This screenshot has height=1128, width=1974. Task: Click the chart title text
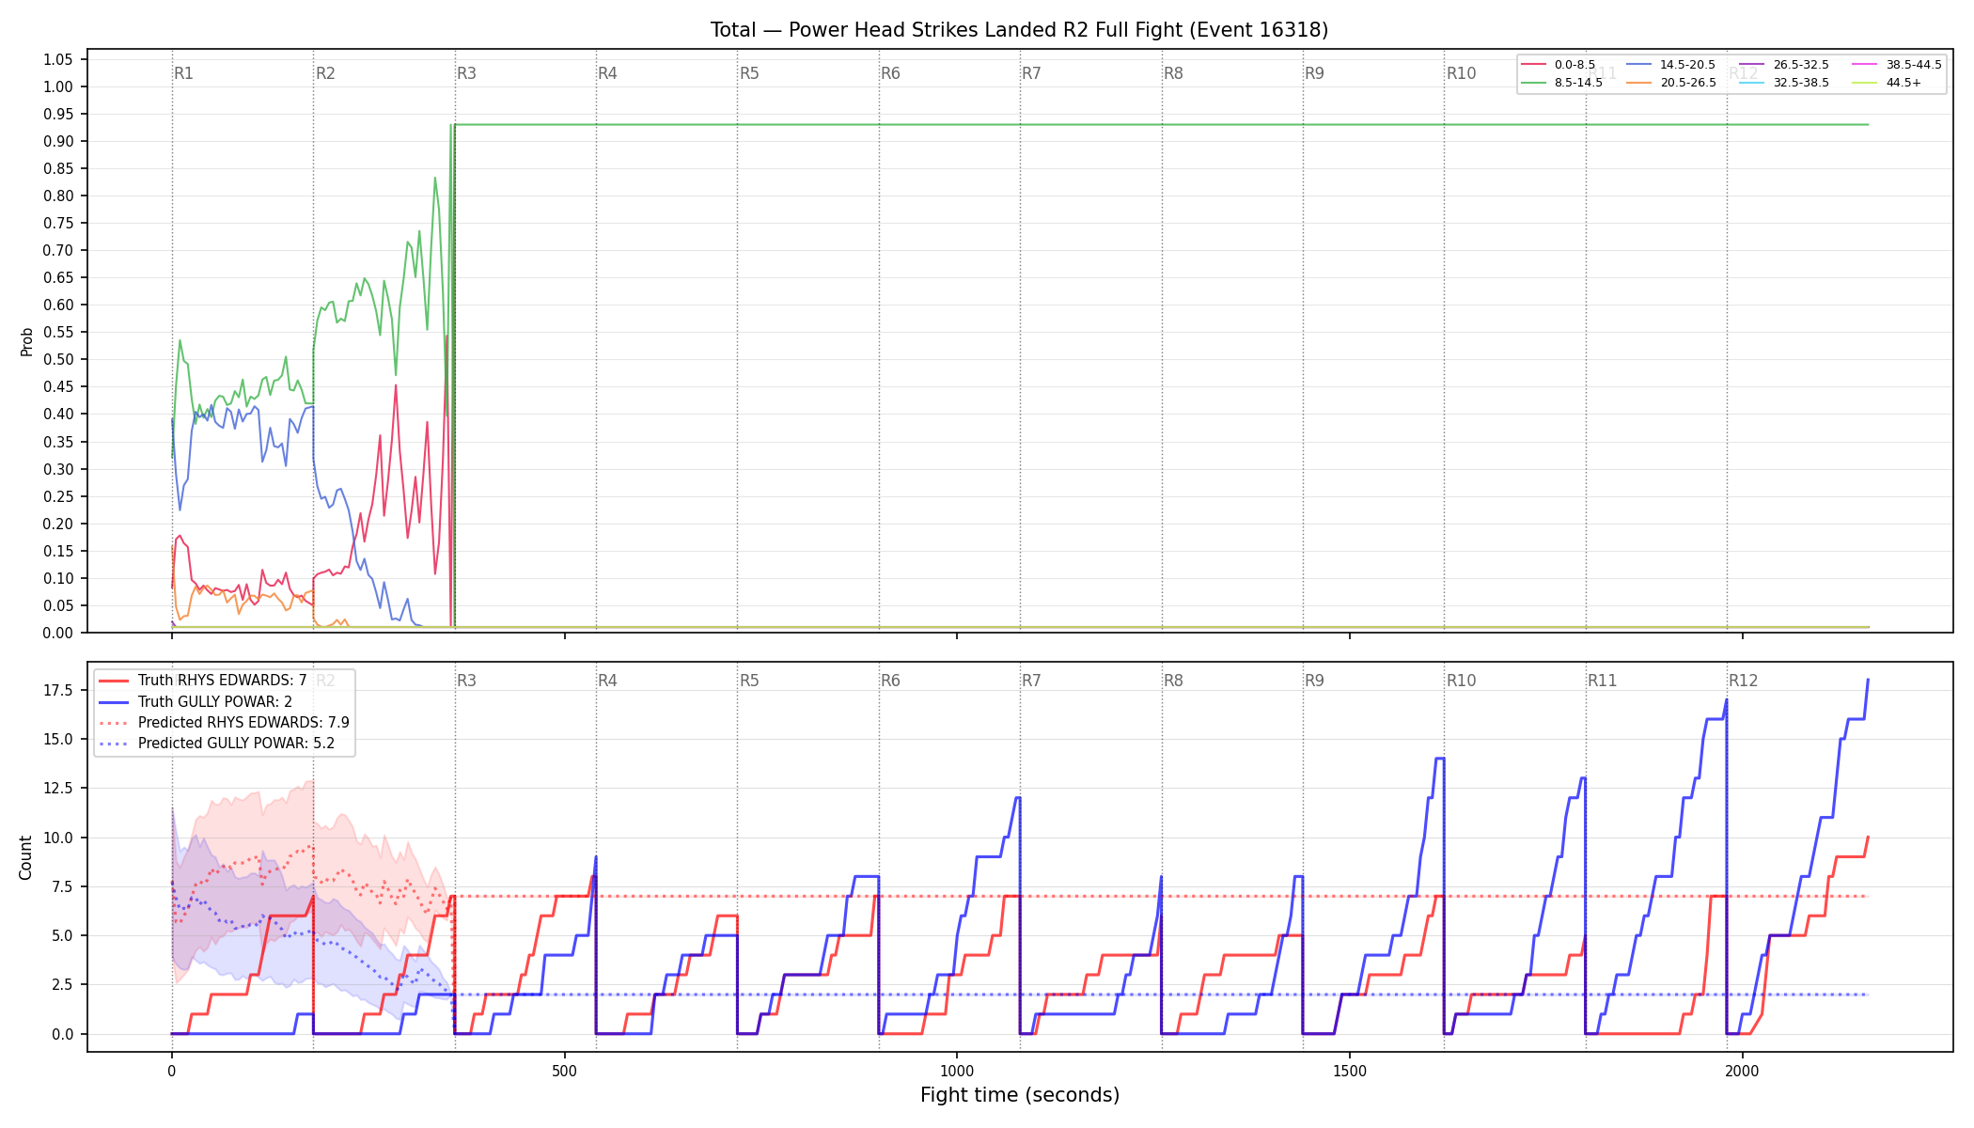1019,30
